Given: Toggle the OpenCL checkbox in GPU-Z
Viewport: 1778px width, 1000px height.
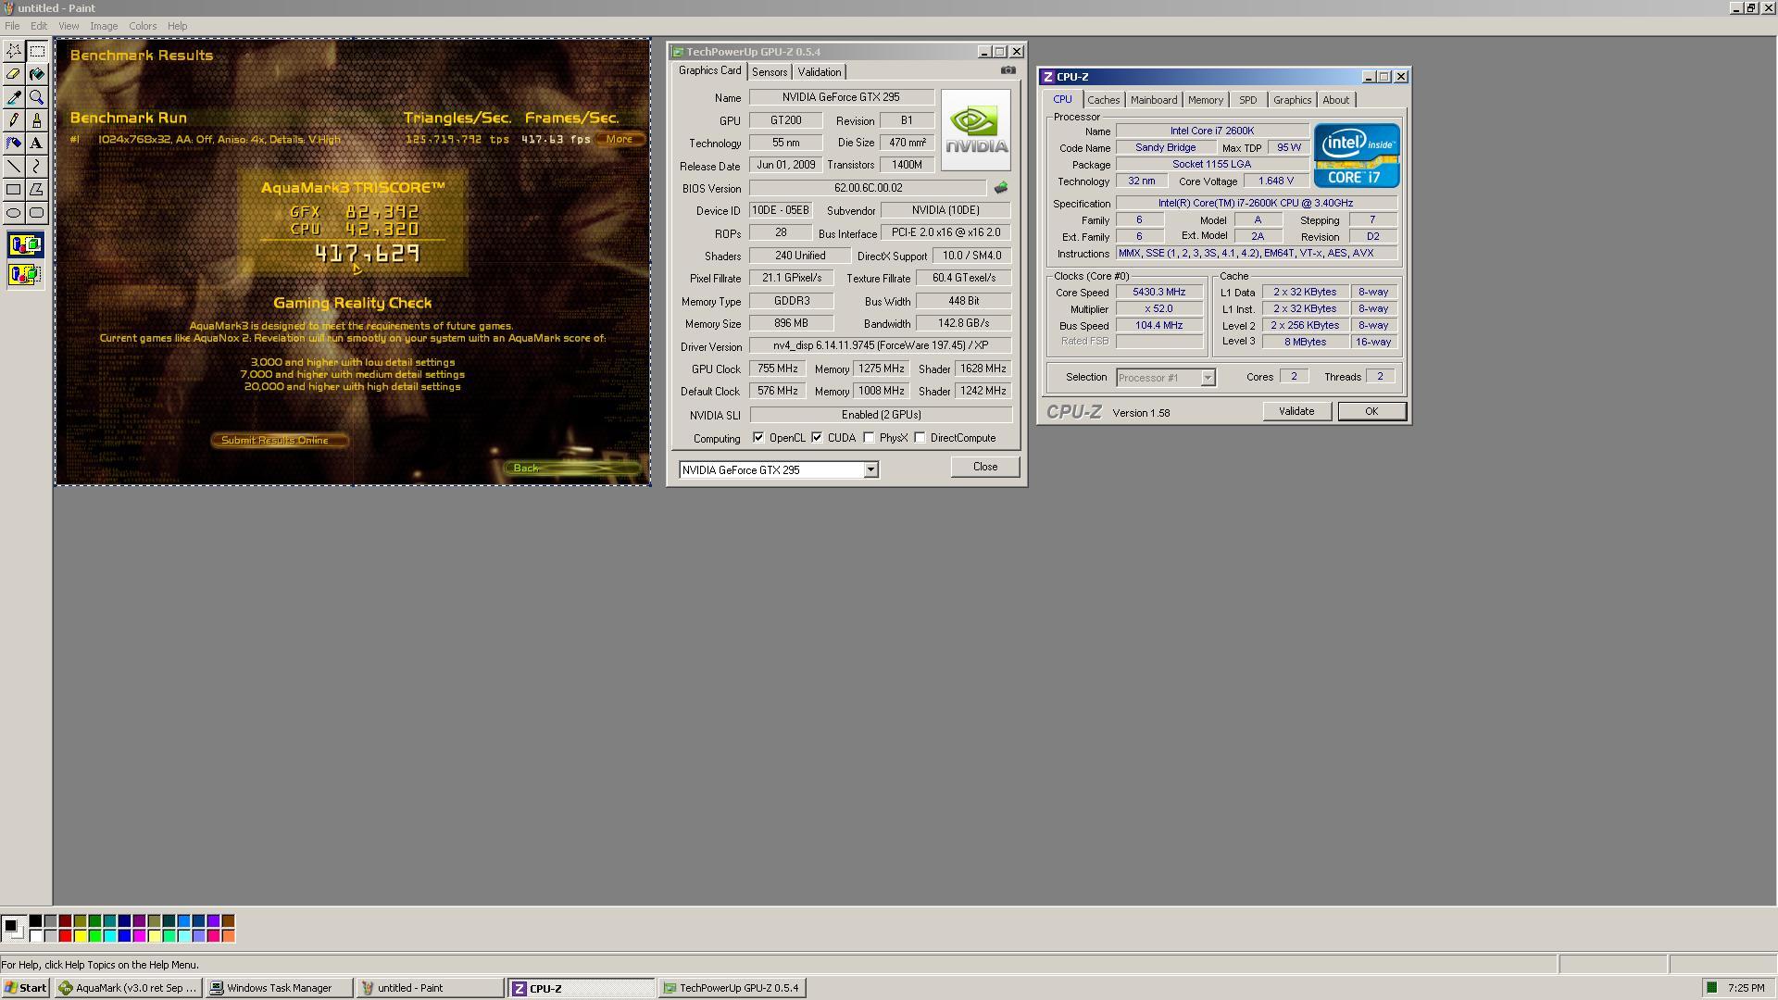Looking at the screenshot, I should pyautogui.click(x=758, y=438).
